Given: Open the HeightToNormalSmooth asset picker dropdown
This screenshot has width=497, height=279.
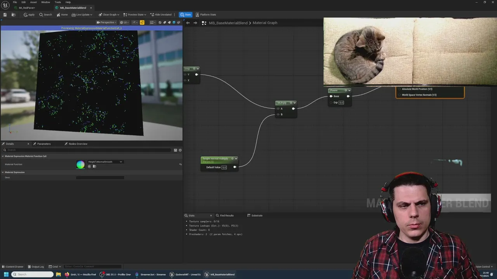Looking at the screenshot, I should coord(105,162).
